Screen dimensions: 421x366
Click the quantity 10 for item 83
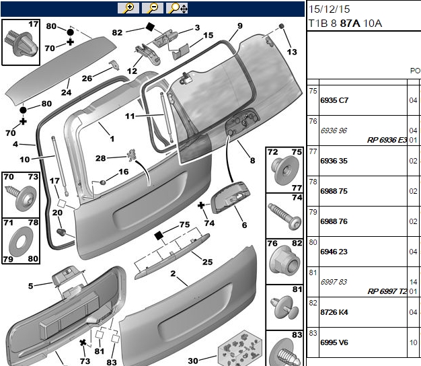click(x=413, y=342)
